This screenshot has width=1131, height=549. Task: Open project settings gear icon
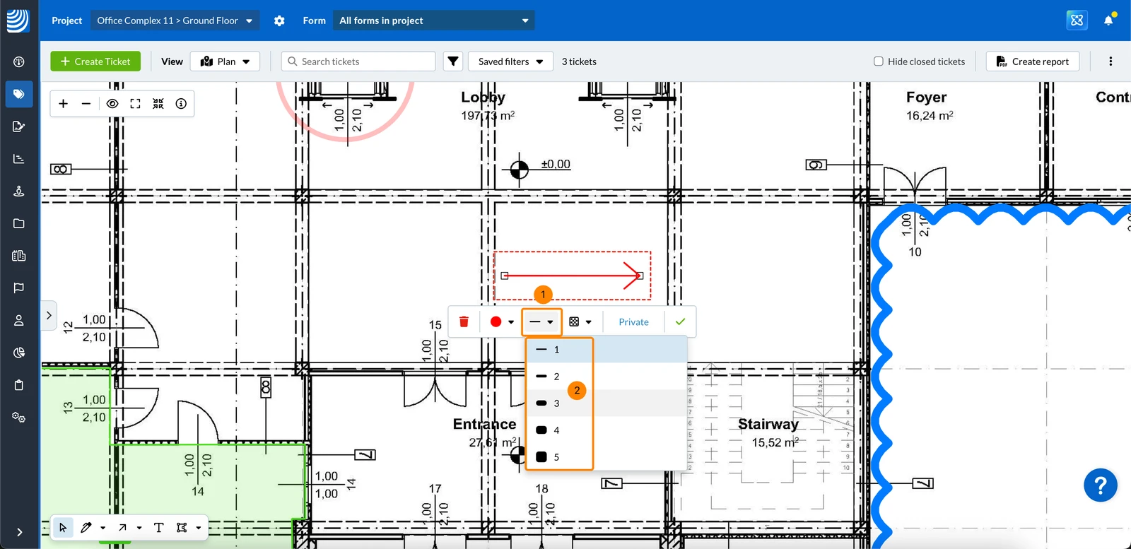279,20
